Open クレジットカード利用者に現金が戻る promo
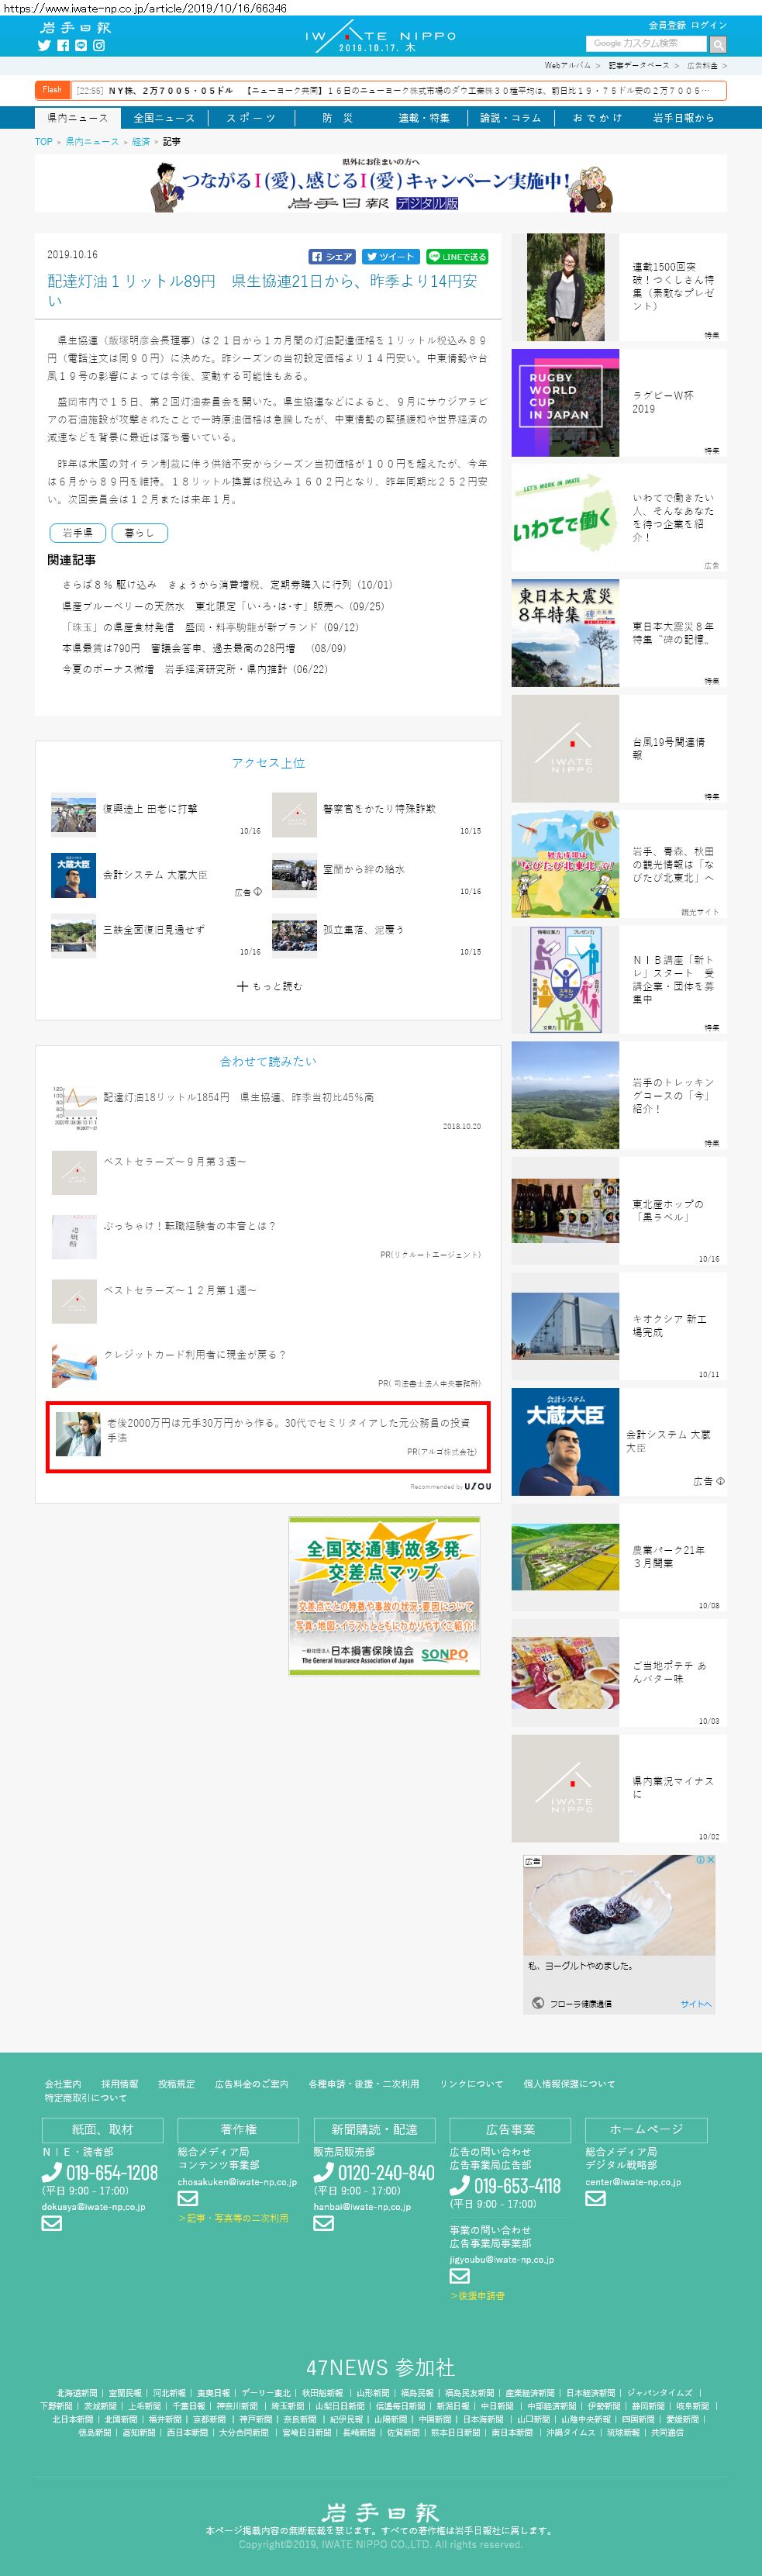 (x=195, y=1355)
